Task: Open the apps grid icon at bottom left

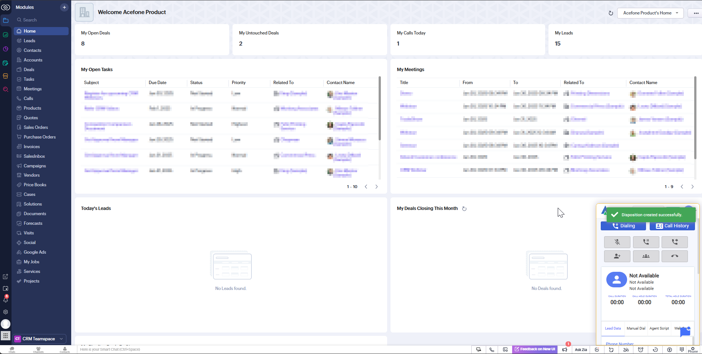Action: coord(6,335)
